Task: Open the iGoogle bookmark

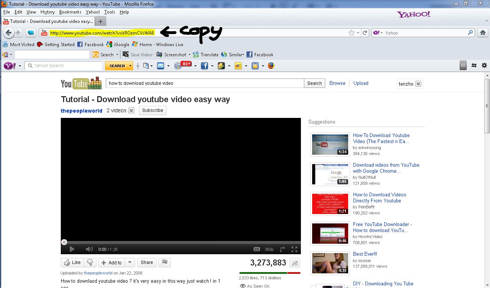Action: point(118,44)
